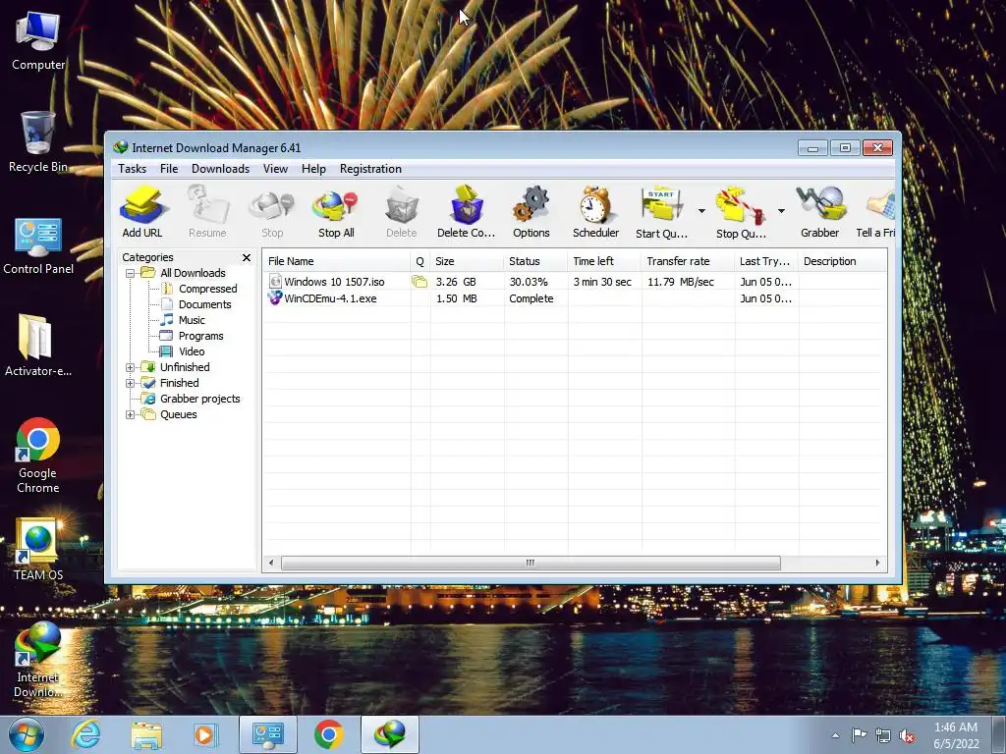Open the Grabber toolbar icon
The image size is (1006, 754).
point(820,211)
